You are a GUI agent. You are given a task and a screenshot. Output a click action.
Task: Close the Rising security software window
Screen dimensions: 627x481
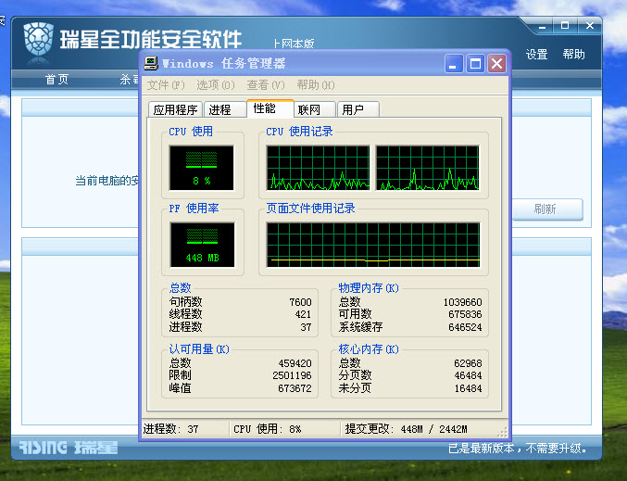tap(589, 26)
